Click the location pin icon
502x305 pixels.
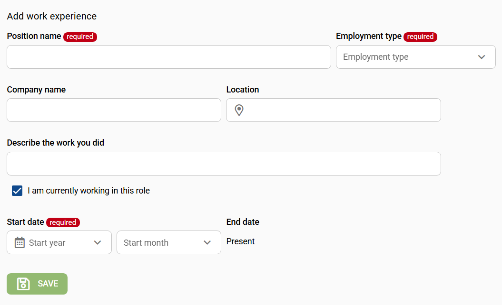(x=239, y=110)
